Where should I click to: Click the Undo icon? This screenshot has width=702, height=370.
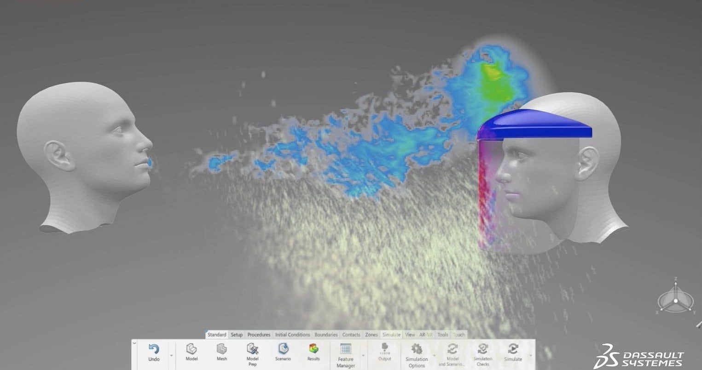[154, 349]
